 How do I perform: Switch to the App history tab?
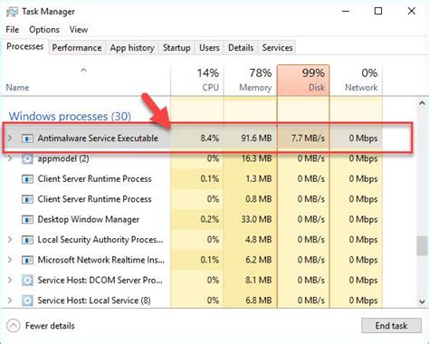click(132, 48)
